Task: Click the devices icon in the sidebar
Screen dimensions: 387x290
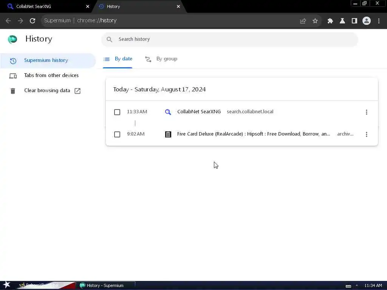Action: coord(13,76)
